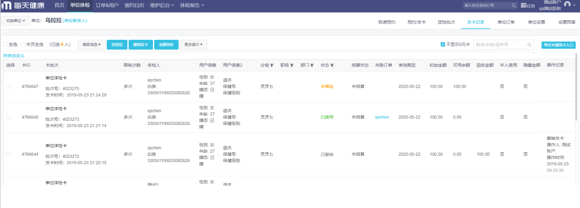This screenshot has width=580, height=208.
Task: Select row checkbox for card 4766645
Action: tap(8, 117)
